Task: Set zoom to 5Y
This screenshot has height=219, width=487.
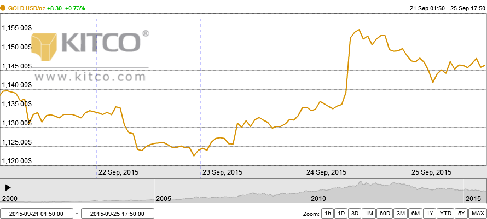Action: coord(461,214)
